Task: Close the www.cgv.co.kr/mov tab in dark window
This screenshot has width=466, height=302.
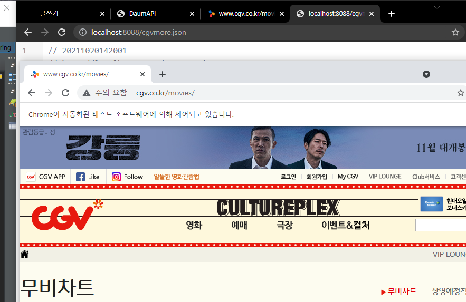Action: 282,14
